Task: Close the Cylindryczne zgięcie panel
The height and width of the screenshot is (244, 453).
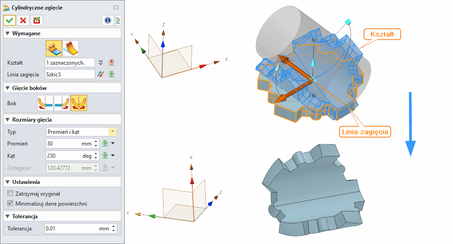Action: click(116, 8)
